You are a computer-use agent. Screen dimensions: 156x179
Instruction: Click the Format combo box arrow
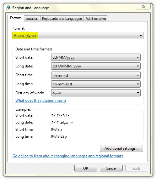[141, 36]
